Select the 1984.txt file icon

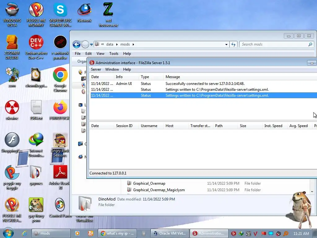coord(36,110)
